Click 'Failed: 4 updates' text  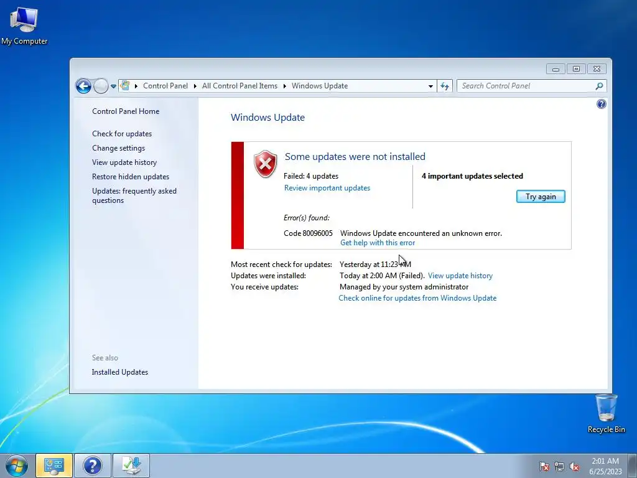point(311,176)
